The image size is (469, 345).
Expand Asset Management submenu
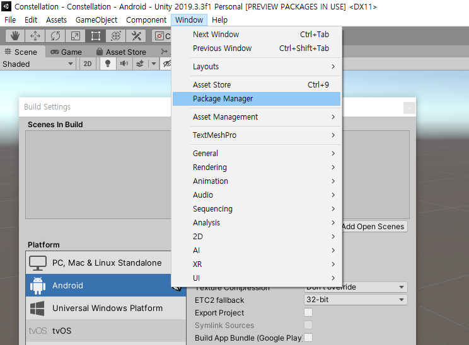tap(257, 117)
